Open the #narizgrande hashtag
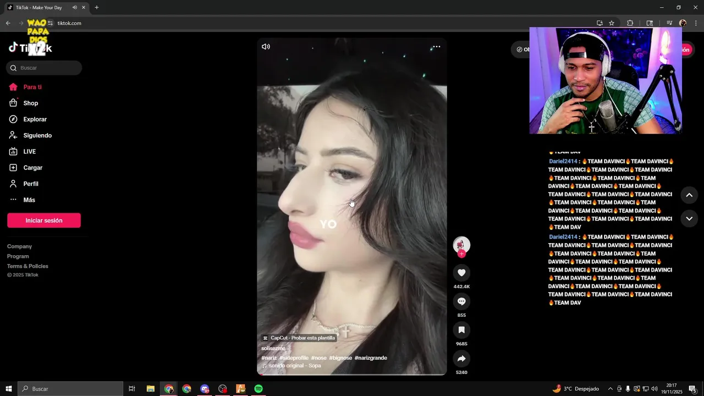This screenshot has height=396, width=704. pyautogui.click(x=371, y=358)
